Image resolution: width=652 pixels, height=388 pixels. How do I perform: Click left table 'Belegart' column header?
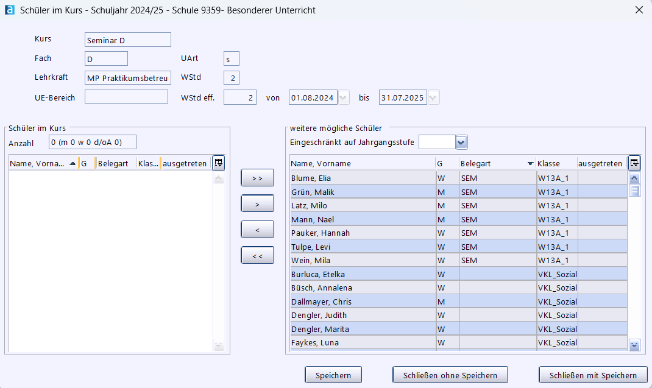coord(116,163)
